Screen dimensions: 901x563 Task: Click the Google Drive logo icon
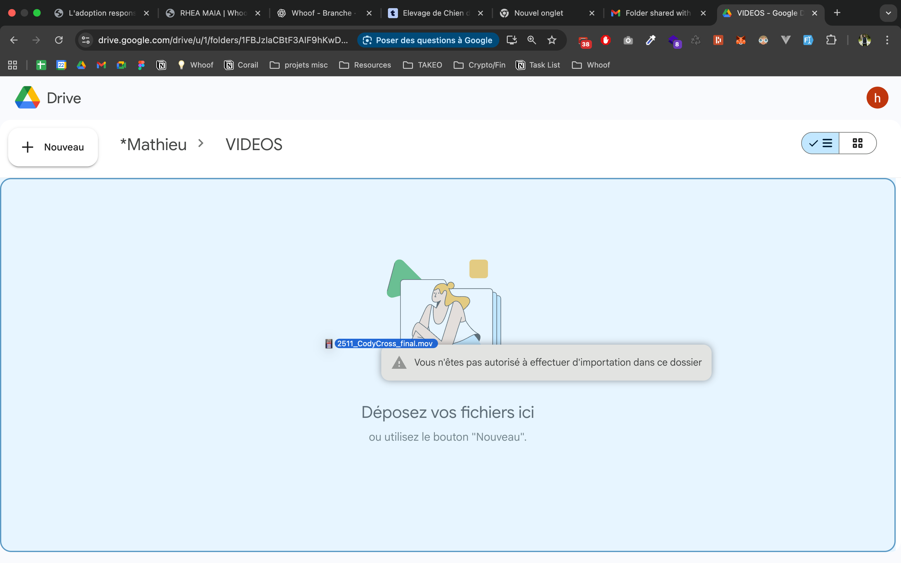pos(27,98)
